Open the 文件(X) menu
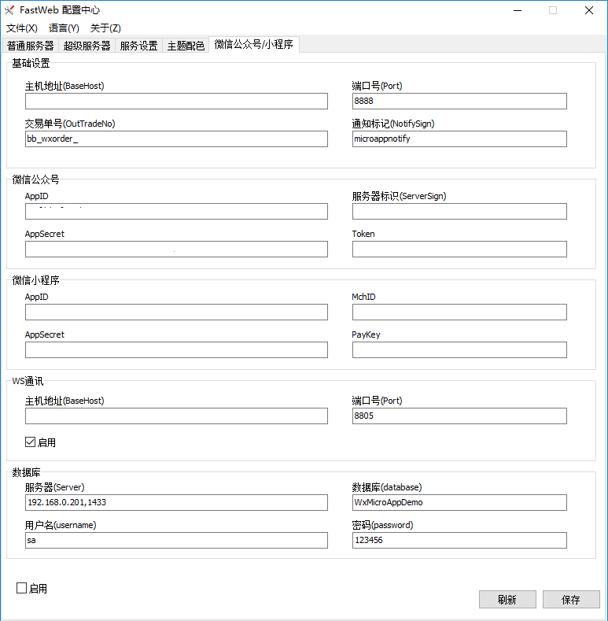The height and width of the screenshot is (621, 608). (x=22, y=28)
